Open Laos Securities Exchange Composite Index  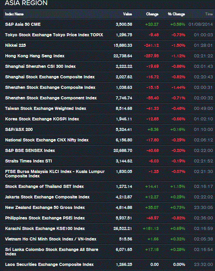point(49,264)
